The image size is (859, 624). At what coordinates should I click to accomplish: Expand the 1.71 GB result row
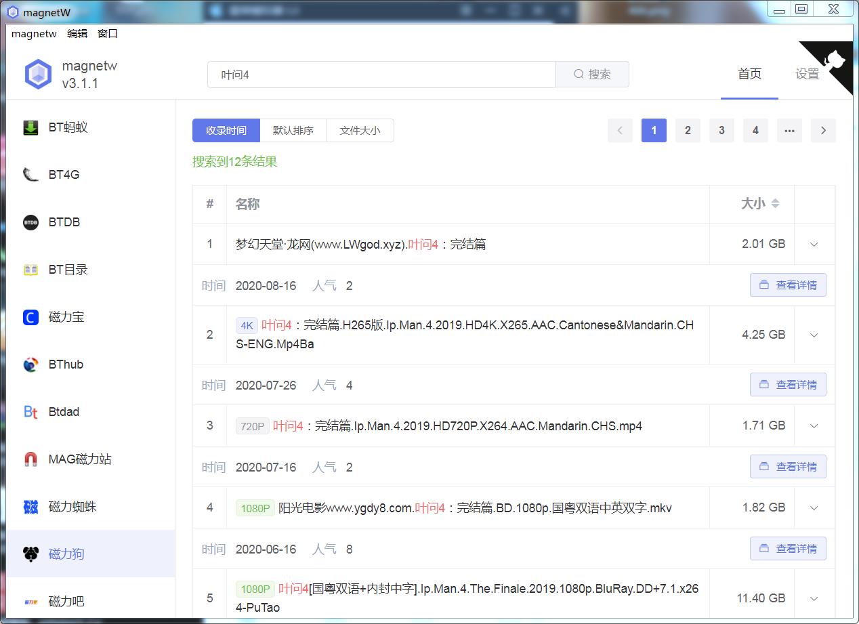814,426
